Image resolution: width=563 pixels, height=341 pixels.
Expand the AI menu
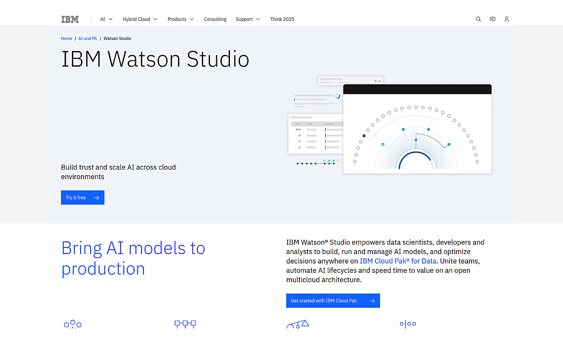click(107, 19)
